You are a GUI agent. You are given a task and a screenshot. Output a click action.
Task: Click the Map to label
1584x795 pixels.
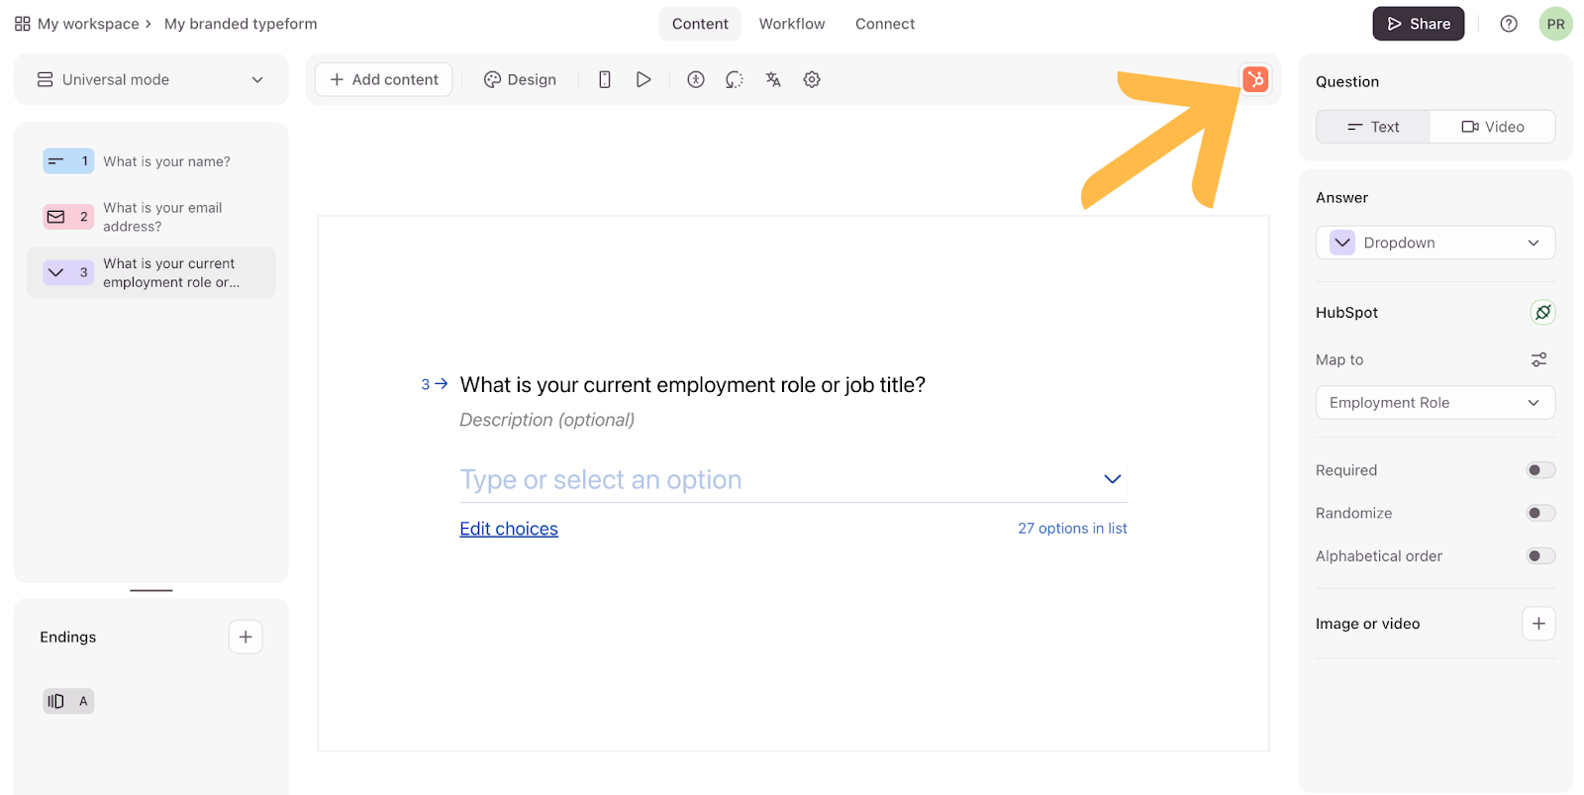tap(1339, 359)
